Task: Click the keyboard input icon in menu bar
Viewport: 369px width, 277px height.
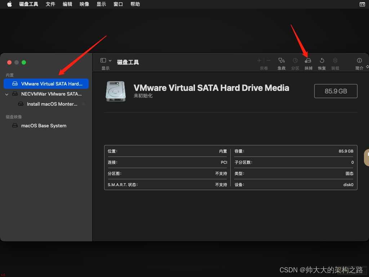Action: (x=362, y=4)
